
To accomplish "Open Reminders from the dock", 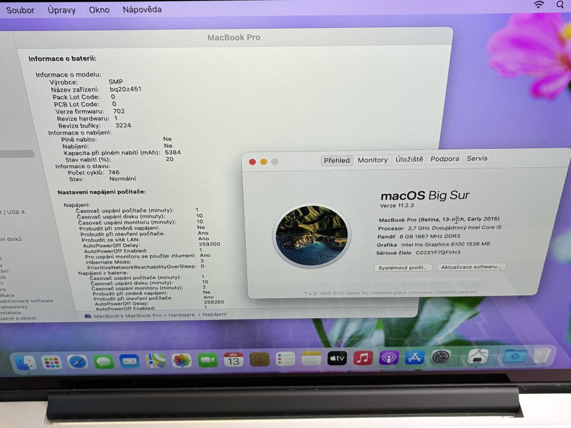I will pyautogui.click(x=285, y=359).
